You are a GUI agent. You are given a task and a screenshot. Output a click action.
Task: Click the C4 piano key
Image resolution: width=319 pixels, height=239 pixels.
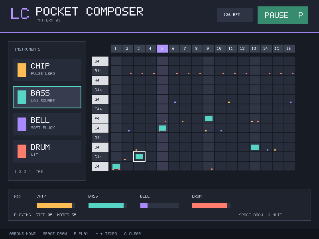(x=100, y=166)
